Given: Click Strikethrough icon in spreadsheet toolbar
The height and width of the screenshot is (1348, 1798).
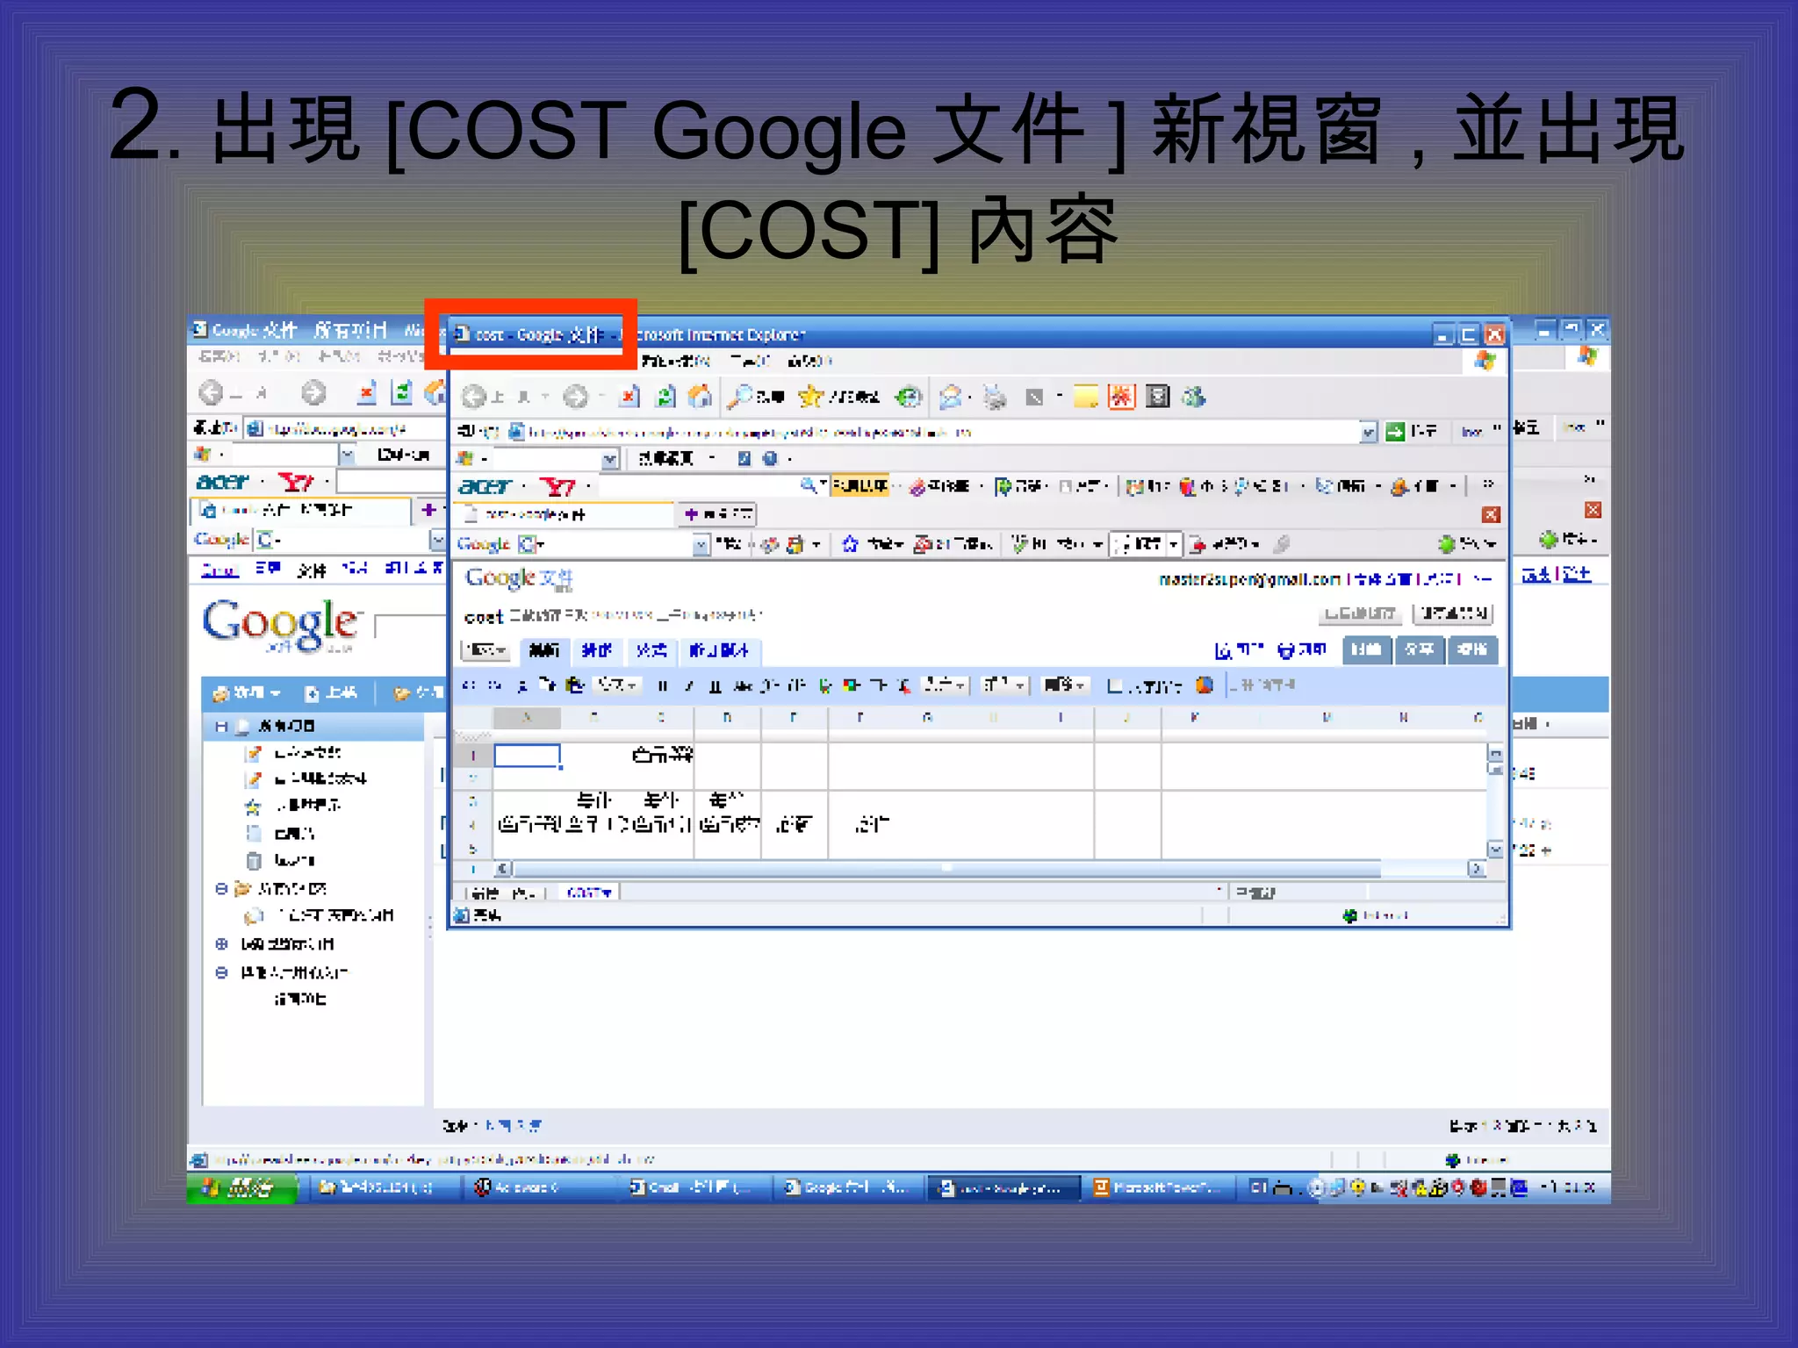Looking at the screenshot, I should (x=743, y=685).
